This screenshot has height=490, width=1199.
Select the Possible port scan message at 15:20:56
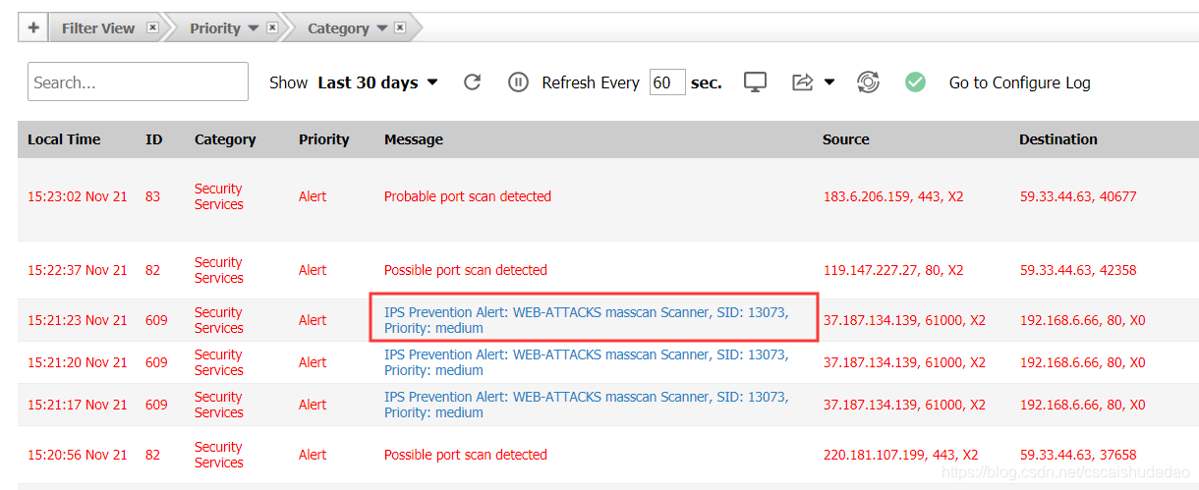(x=466, y=455)
